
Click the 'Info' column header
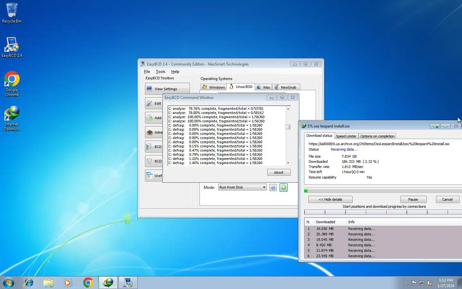click(403, 222)
